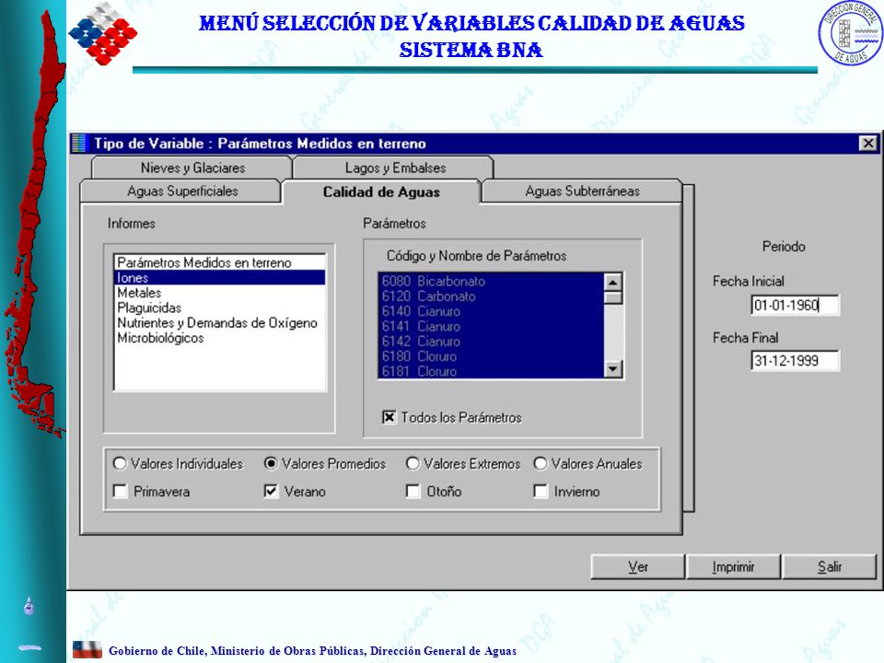884x663 pixels.
Task: Click the Imprimir button
Action: [x=733, y=566]
